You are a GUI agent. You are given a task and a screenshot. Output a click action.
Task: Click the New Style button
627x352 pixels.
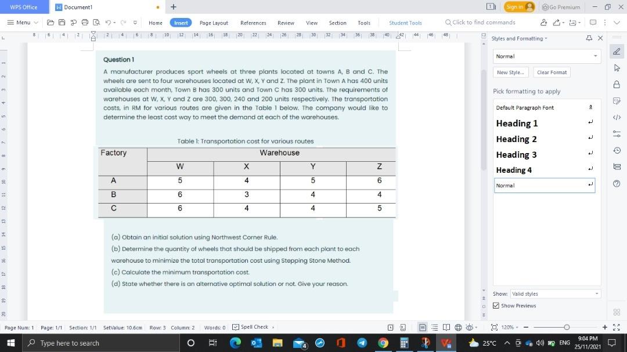[511, 72]
